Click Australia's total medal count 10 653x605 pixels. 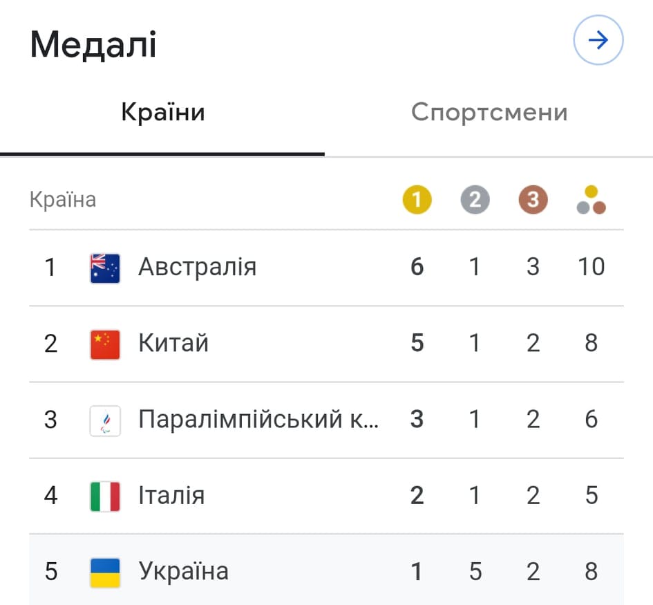coord(591,267)
